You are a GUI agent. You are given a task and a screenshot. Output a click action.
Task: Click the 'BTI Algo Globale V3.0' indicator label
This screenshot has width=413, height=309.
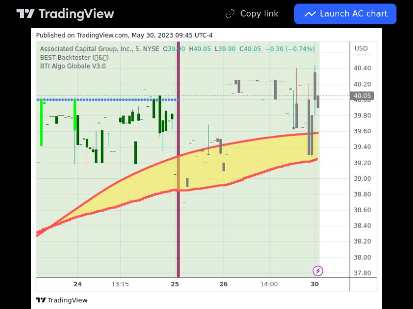(73, 66)
